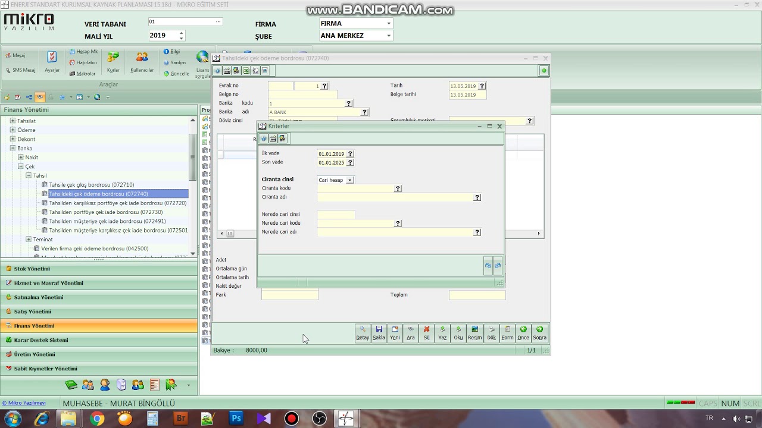Open the FİRMA dropdown

coord(389,24)
